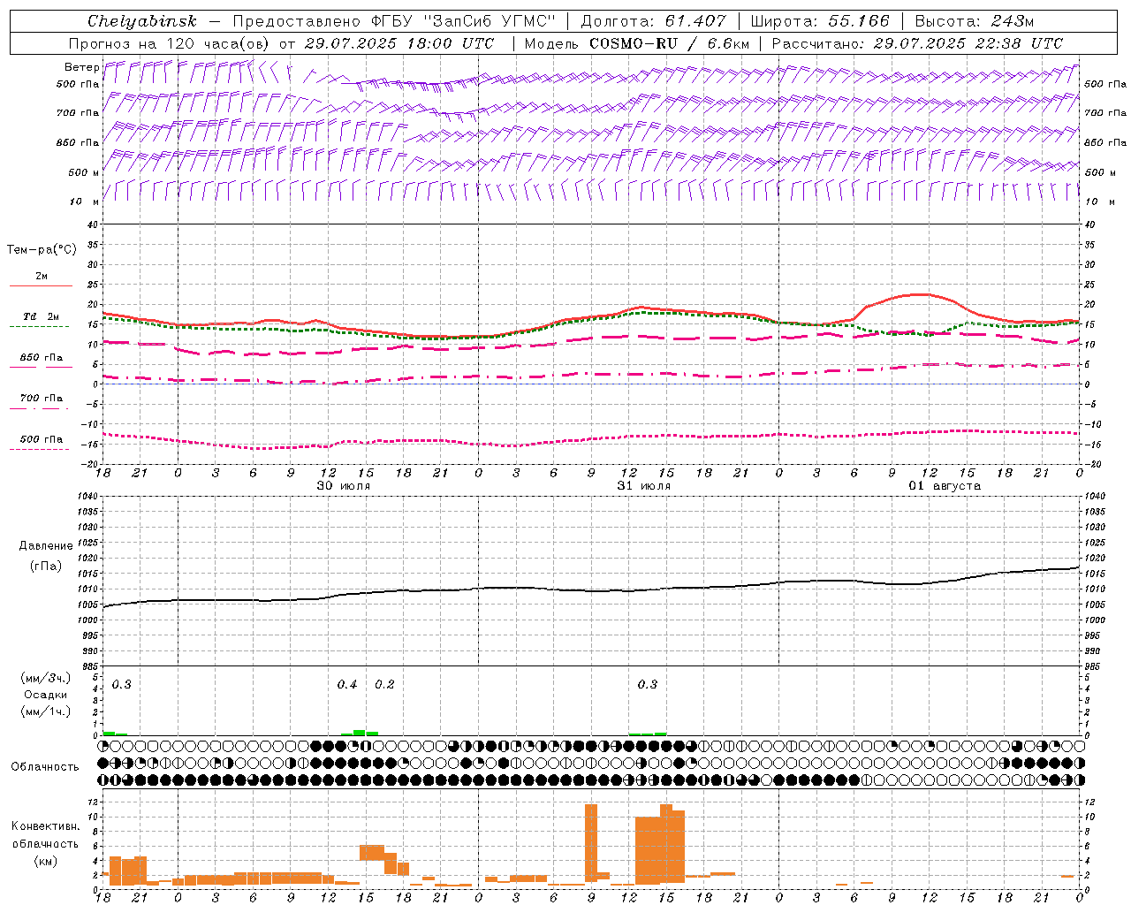Click the 'Ветер' wind panel label
The height and width of the screenshot is (905, 1131).
click(x=81, y=67)
